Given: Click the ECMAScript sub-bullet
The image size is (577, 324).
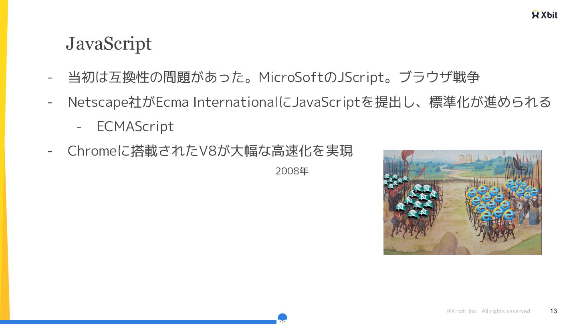Looking at the screenshot, I should 135,126.
